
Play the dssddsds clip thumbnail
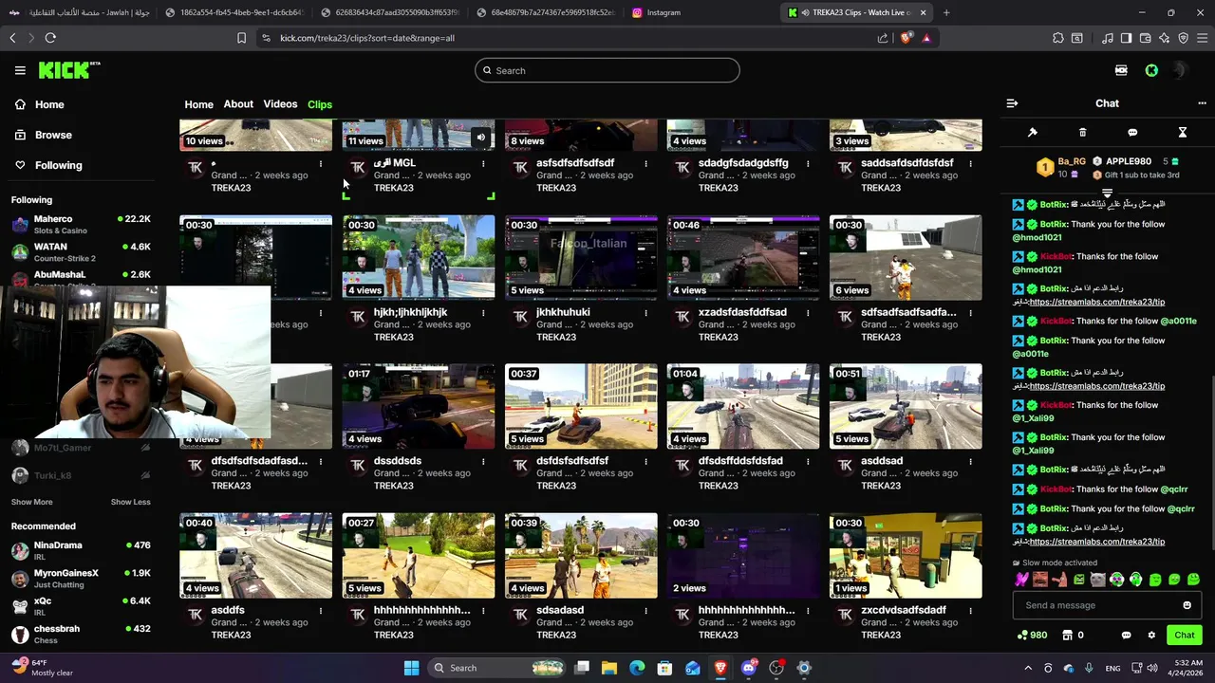point(419,406)
